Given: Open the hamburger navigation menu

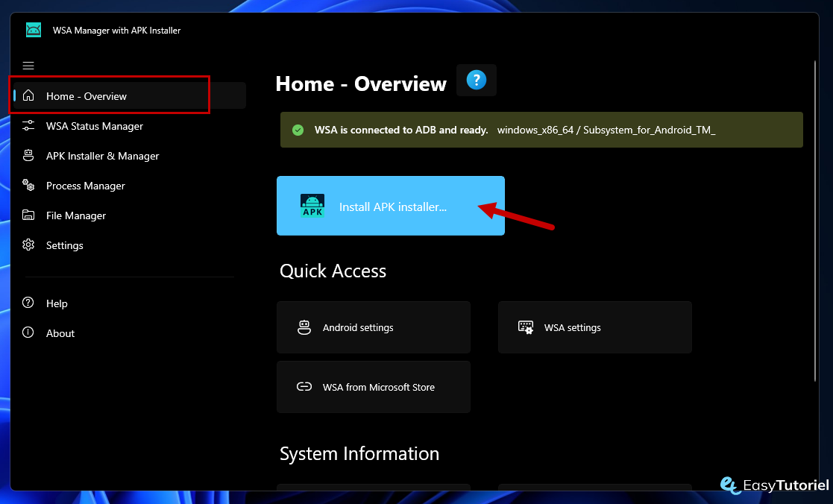Looking at the screenshot, I should (x=28, y=66).
